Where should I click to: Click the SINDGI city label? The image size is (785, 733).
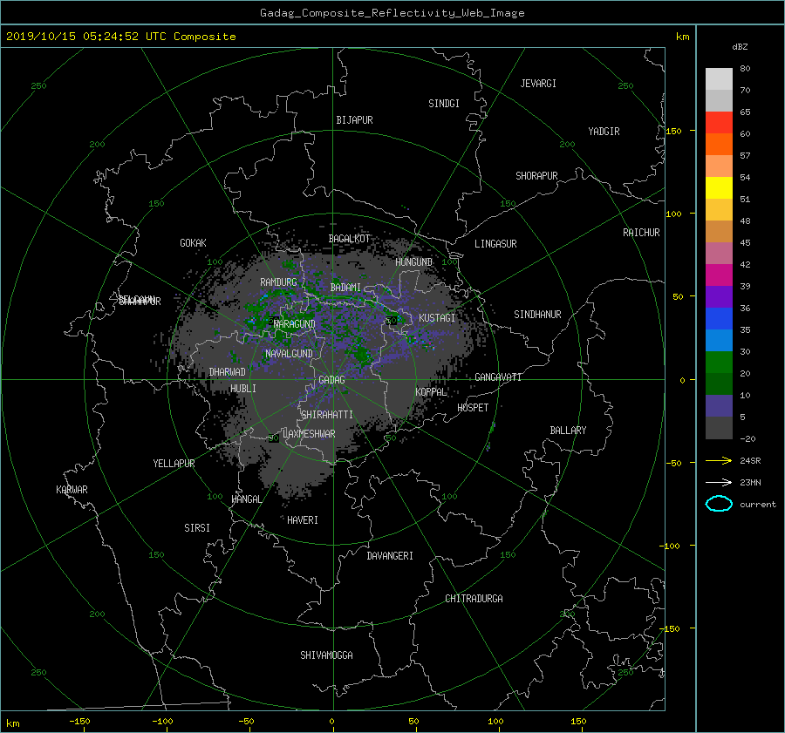point(444,104)
